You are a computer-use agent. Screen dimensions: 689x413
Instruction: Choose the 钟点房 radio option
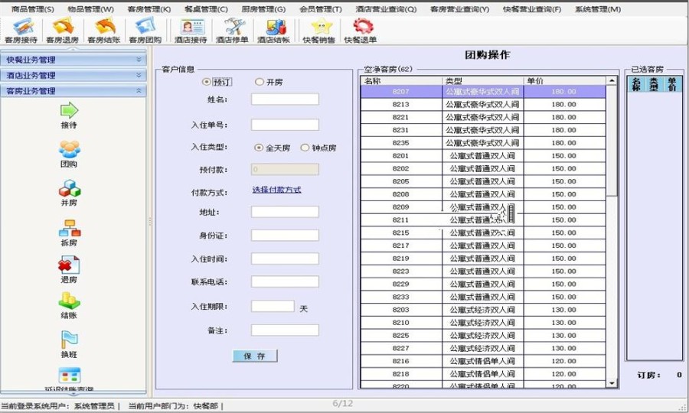coord(305,148)
